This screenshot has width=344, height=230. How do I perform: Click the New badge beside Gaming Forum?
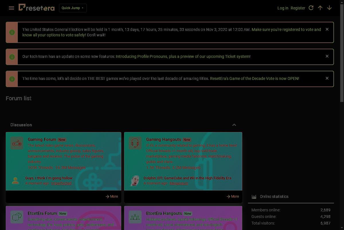62,140
